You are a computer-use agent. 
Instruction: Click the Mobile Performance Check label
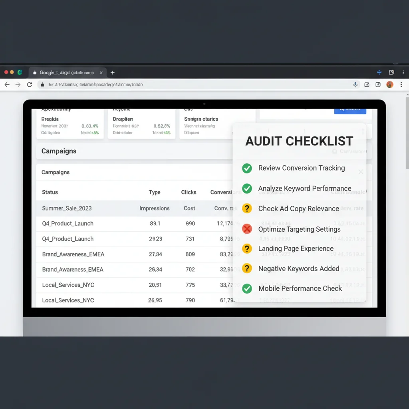[x=300, y=288]
